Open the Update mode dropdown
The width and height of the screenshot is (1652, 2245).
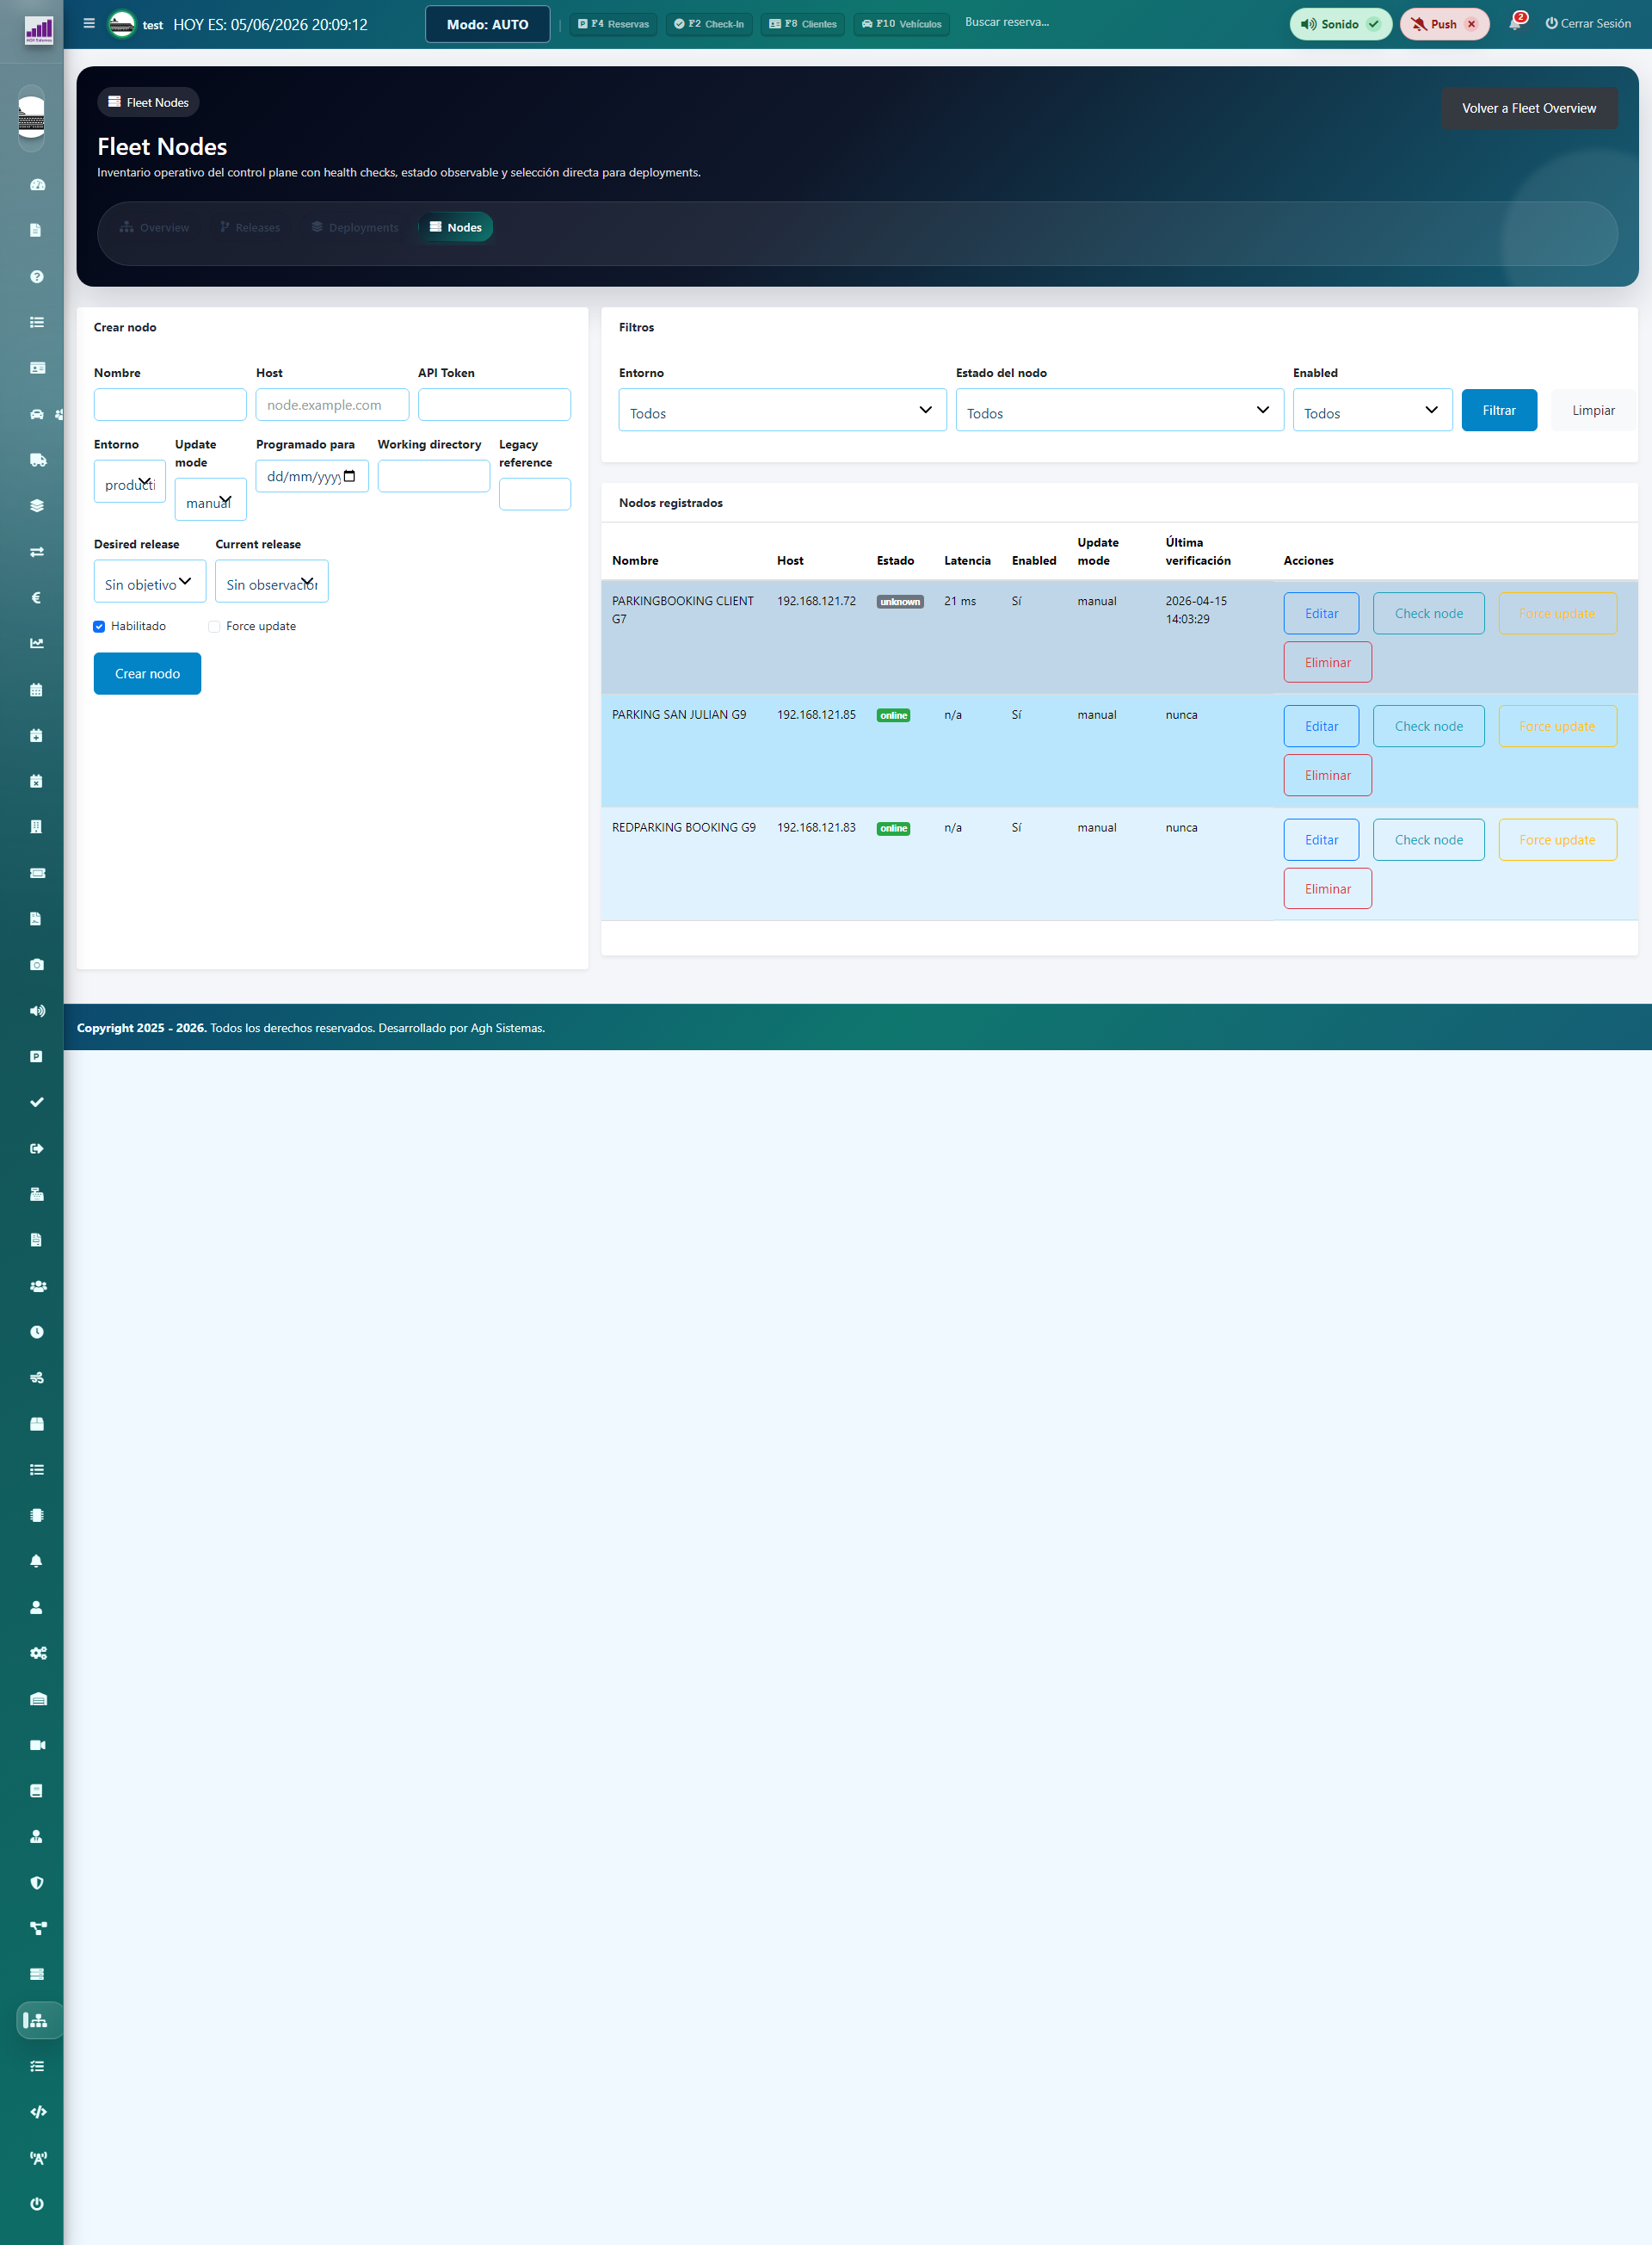[x=210, y=499]
